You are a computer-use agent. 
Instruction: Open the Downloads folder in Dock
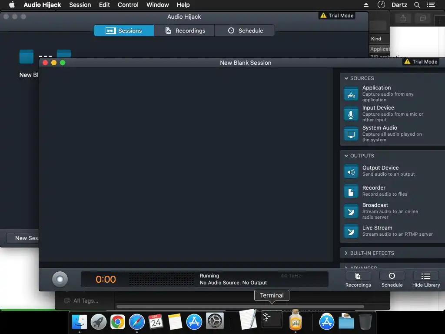(x=346, y=321)
